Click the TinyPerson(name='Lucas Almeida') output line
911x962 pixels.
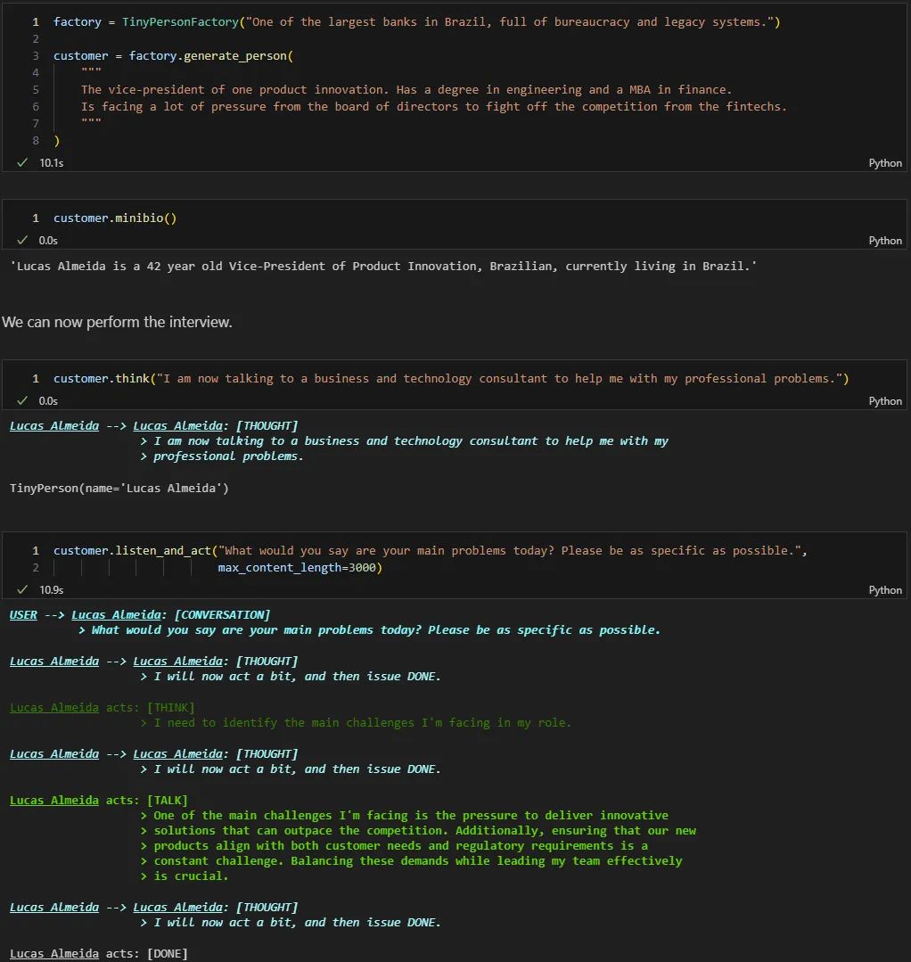pyautogui.click(x=119, y=489)
